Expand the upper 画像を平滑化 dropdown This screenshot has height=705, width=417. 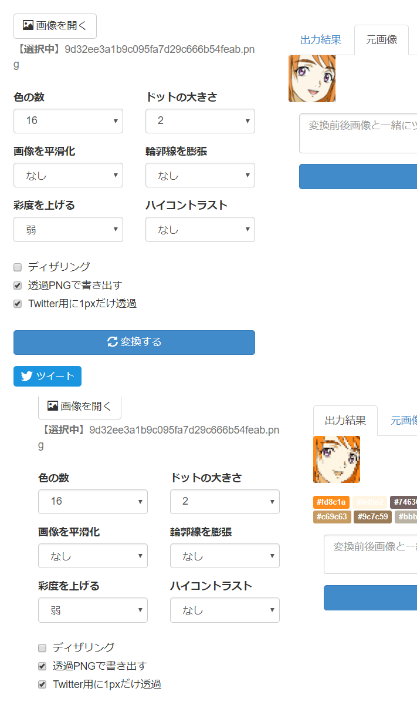(68, 175)
